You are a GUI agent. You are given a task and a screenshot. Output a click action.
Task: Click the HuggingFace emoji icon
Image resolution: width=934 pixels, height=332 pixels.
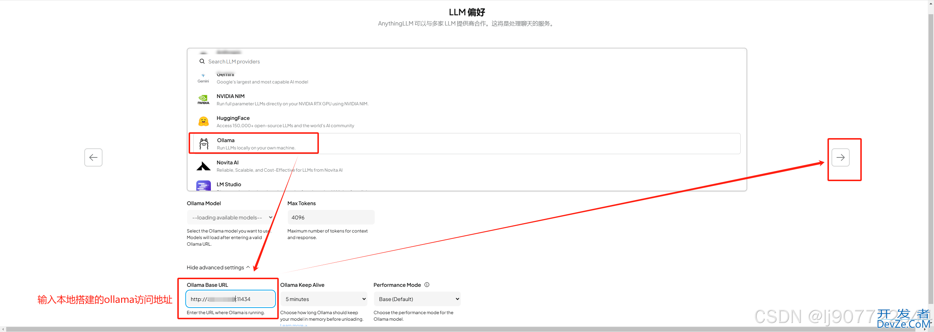tap(203, 121)
